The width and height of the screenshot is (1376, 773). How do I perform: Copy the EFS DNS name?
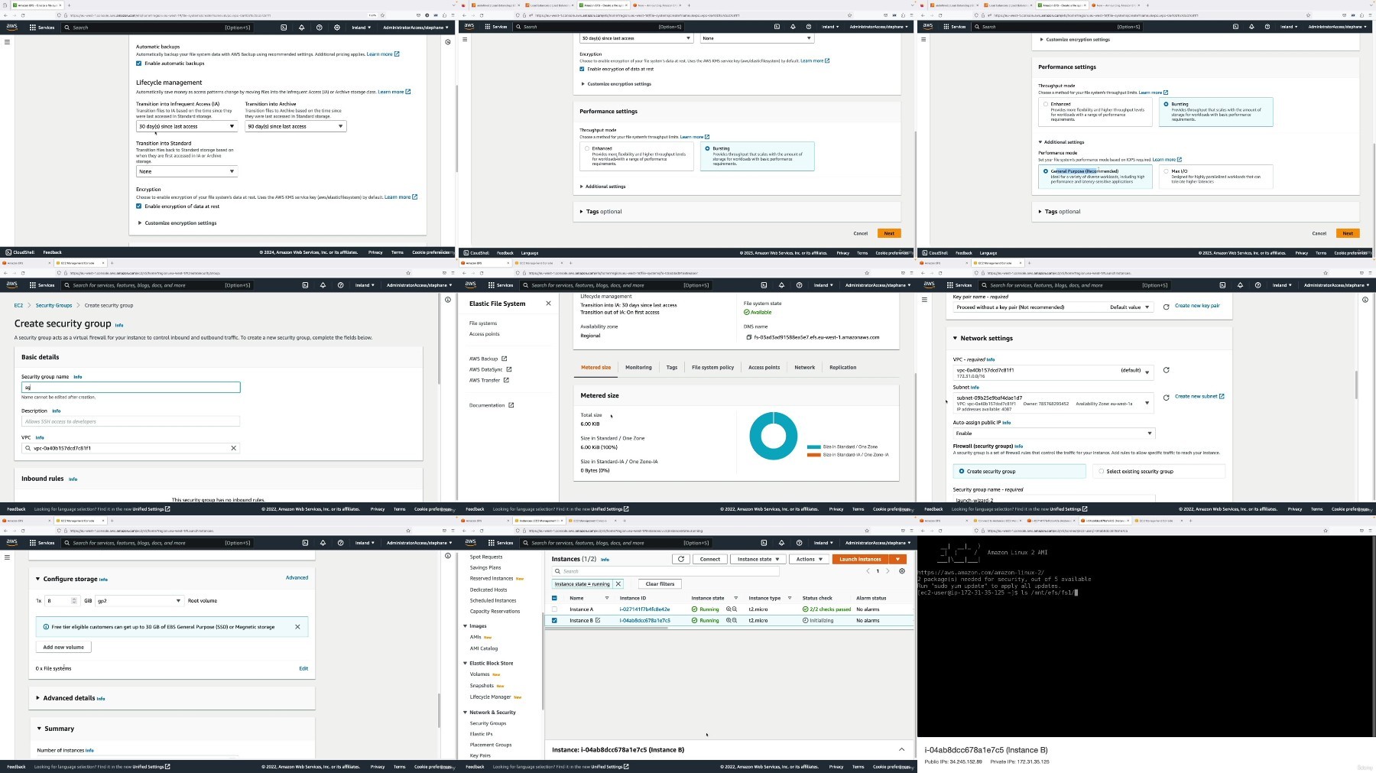pyautogui.click(x=749, y=337)
